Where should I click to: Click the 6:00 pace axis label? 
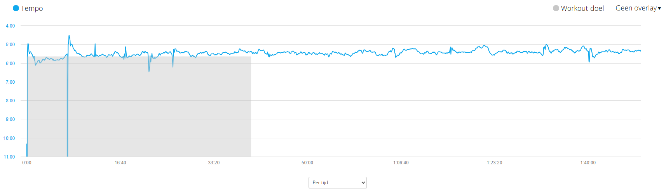pyautogui.click(x=10, y=64)
